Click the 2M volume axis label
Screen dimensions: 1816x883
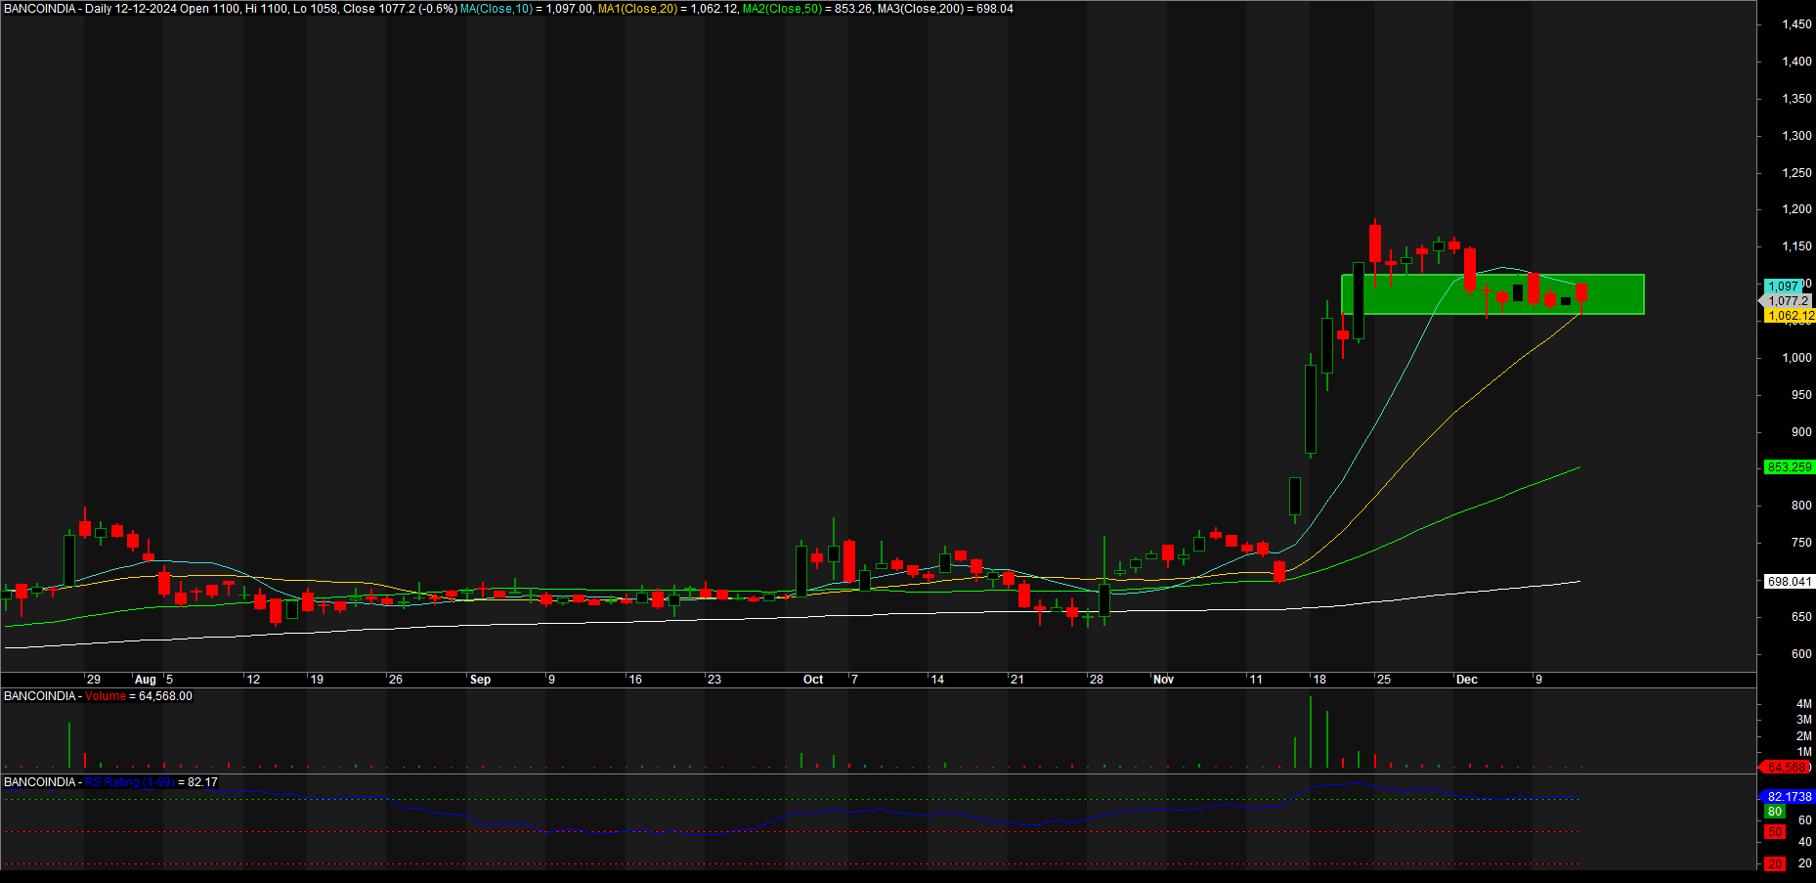1803,736
